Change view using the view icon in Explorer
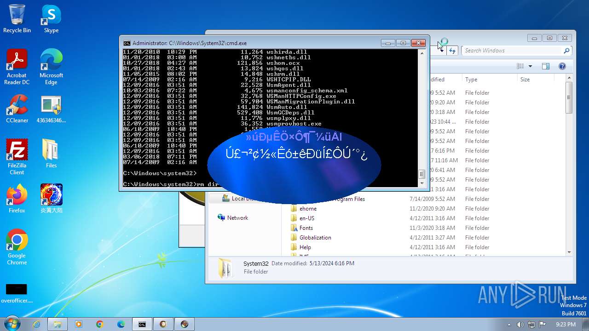Viewport: 589px width, 331px height. click(x=520, y=66)
